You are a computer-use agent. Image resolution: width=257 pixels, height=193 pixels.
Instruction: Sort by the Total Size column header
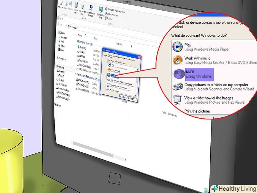(119, 44)
